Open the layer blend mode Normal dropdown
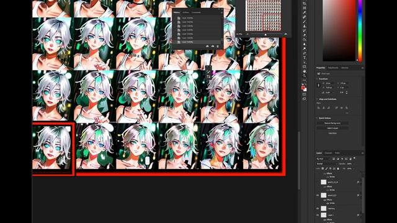Screen dimensions: 397x223 [326, 164]
